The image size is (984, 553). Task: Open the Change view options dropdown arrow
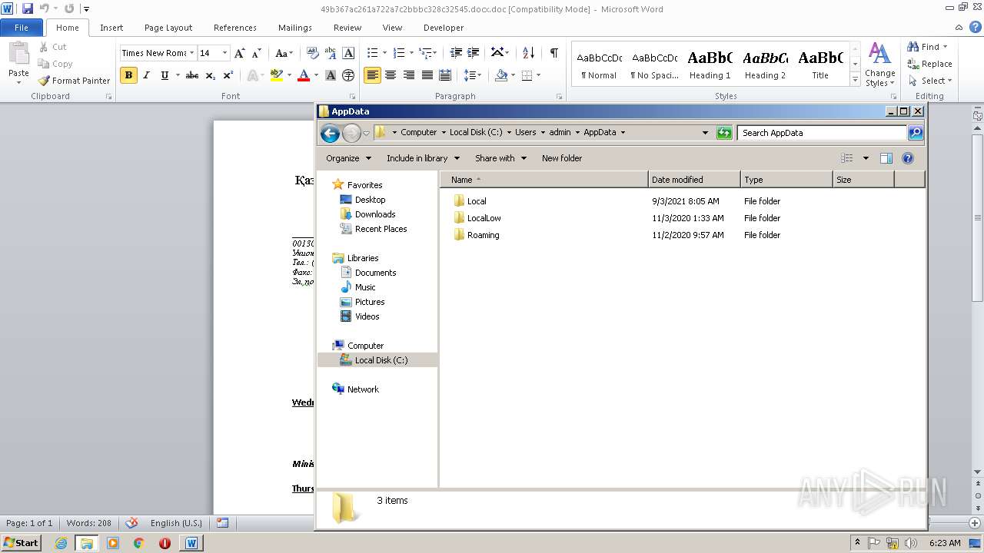tap(866, 158)
